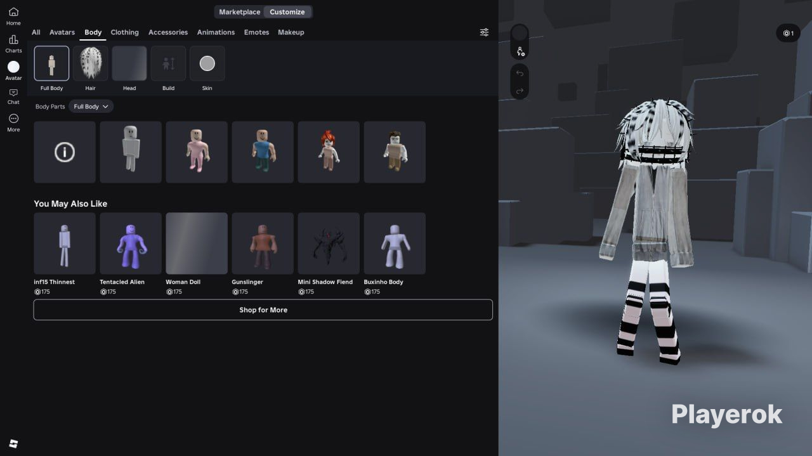The image size is (812, 456).
Task: Switch to Customize view
Action: 287,12
